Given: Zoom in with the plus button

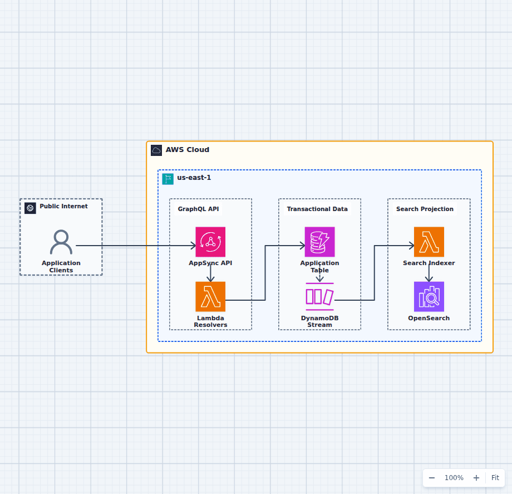Looking at the screenshot, I should (x=476, y=478).
